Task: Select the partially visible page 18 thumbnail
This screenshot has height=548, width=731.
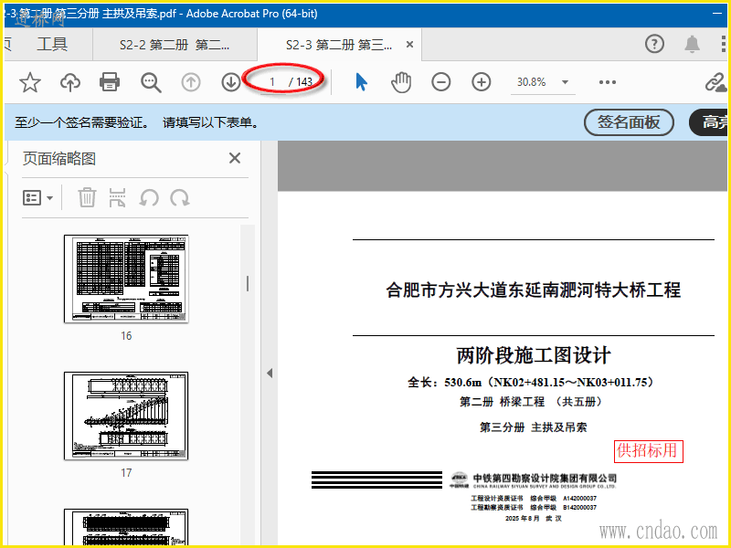Action: click(126, 528)
